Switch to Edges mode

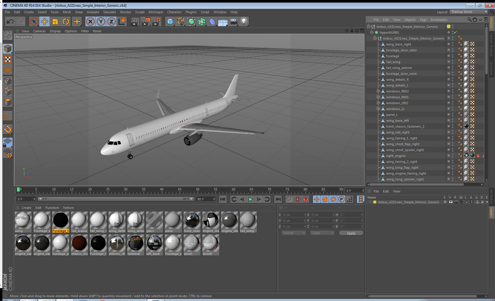point(8,91)
